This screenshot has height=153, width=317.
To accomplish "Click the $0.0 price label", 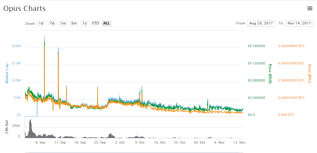I will (x=251, y=115).
